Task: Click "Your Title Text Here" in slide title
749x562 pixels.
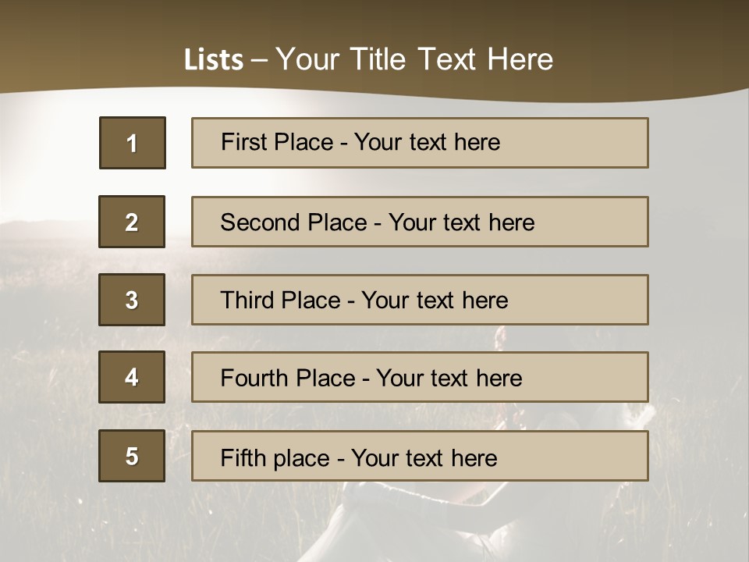Action: [x=414, y=60]
